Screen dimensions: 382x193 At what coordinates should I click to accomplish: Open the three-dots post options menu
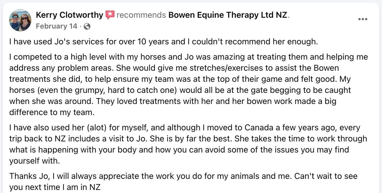tap(363, 19)
